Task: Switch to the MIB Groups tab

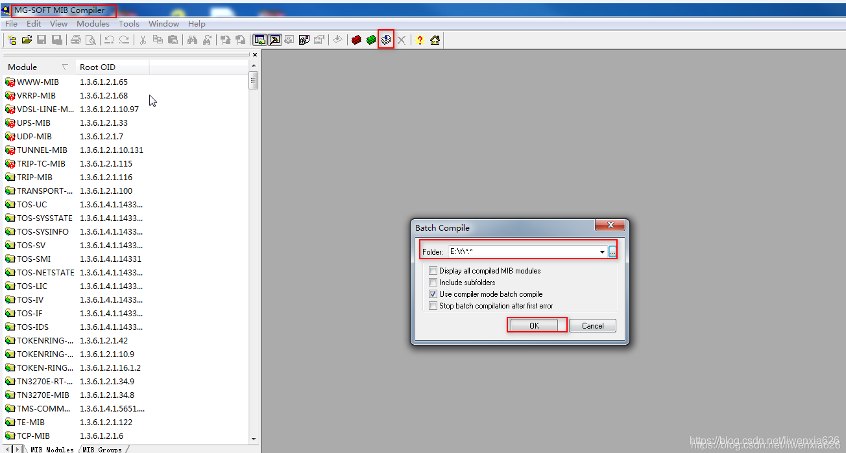Action: [x=102, y=449]
